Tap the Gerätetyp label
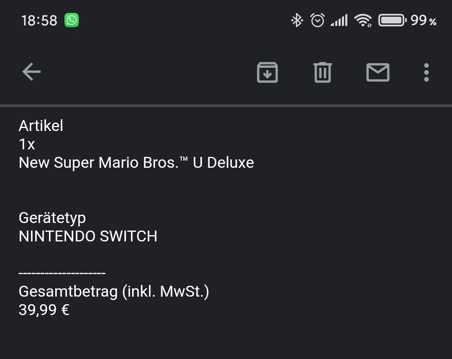 (52, 218)
